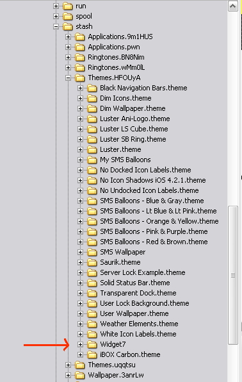Click the Solid Status Bar.theme folder icon
Screen dimensions: 242x382
pyautogui.click(x=92, y=283)
